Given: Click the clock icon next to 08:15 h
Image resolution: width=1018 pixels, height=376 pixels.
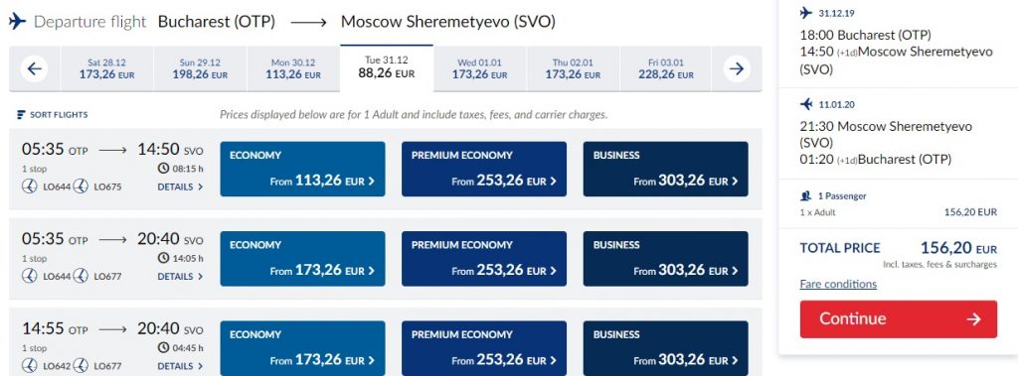Looking at the screenshot, I should [164, 169].
